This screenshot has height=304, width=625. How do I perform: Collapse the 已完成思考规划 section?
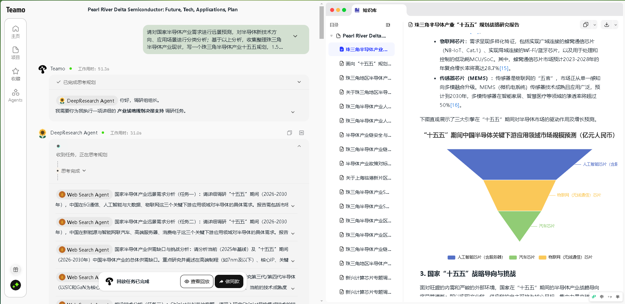pyautogui.click(x=299, y=82)
